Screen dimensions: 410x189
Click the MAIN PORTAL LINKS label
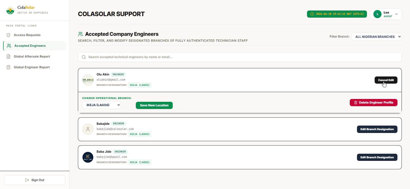pos(21,26)
